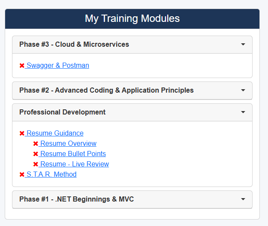Click the red X beside Resume Overview
Screen dimensions: 268x226
[36, 144]
